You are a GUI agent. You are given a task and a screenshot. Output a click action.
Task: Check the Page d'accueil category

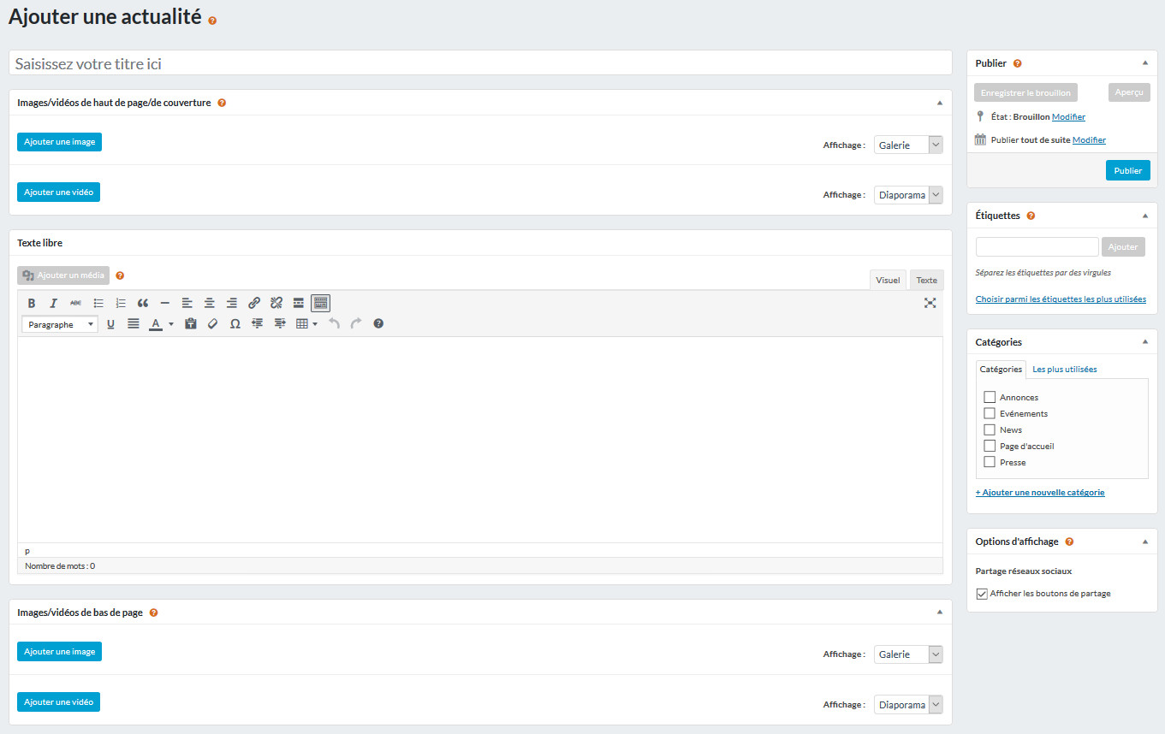990,446
